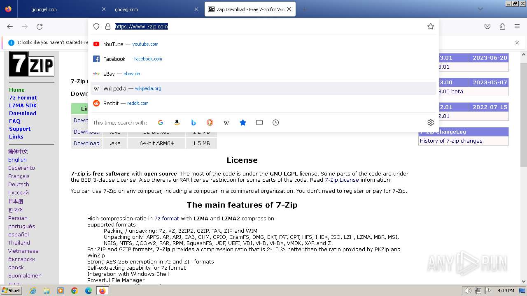The height and width of the screenshot is (296, 527).
Task: Search this time with Wikipedia icon
Action: pos(226,123)
